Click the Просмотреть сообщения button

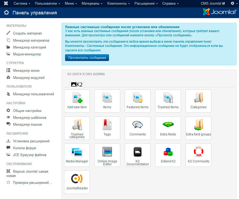[87, 58]
